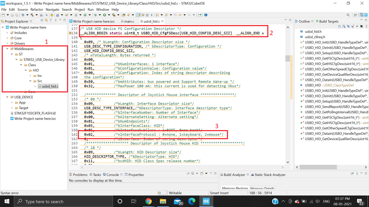Toggle Mark Occurrences highlighter in toolbar
This screenshot has height=207, width=369.
click(x=138, y=15)
